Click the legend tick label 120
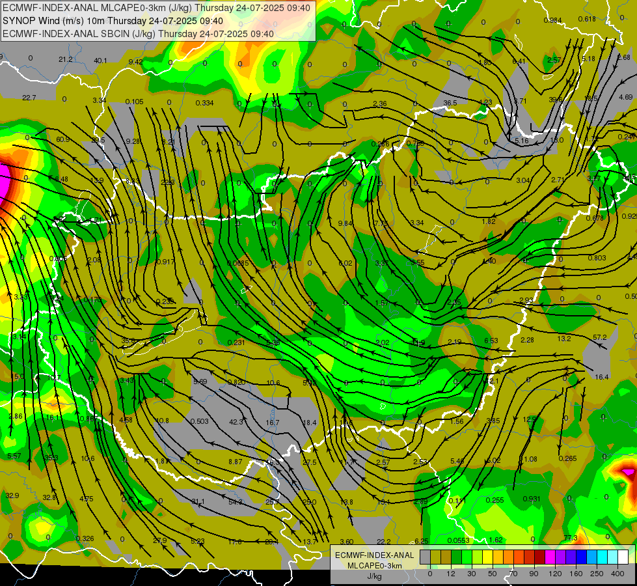The width and height of the screenshot is (637, 586). [x=555, y=574]
